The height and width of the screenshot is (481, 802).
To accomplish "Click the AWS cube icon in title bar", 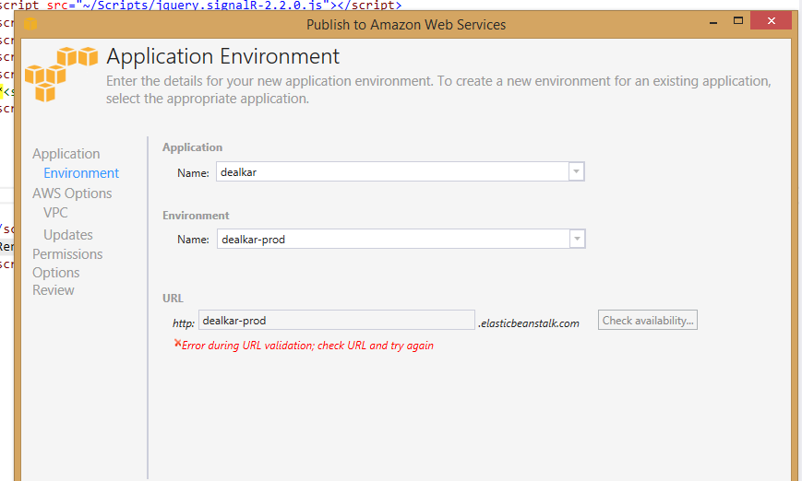I will 30,24.
